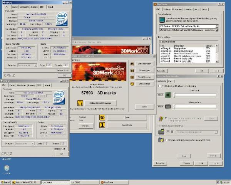Click the overclocking profile graphics card icon

coord(161,131)
